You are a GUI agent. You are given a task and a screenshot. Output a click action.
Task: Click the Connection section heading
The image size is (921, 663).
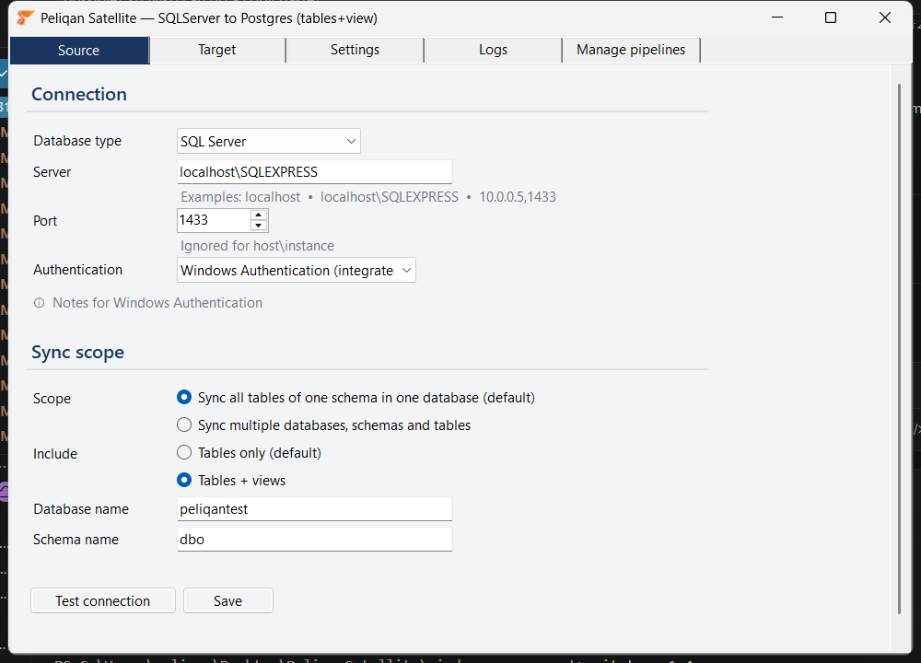79,94
